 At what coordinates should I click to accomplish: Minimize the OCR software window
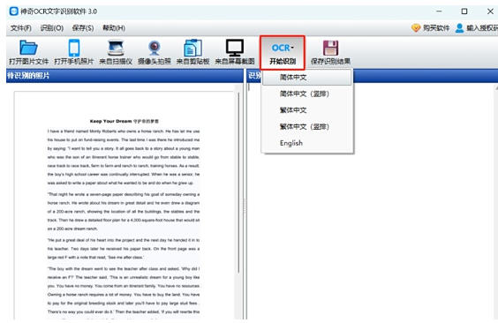pyautogui.click(x=439, y=11)
